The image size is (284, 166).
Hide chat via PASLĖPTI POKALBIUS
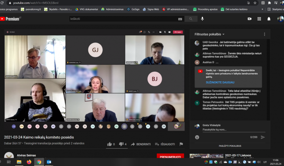[230, 146]
